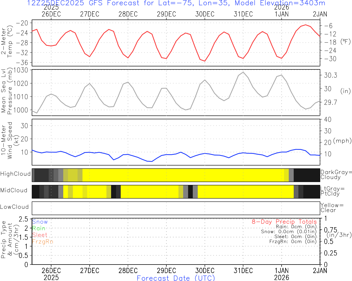The height and width of the screenshot is (281, 352).
Task: Click the LtGray=PtCldy legend text
Action: pos(332,191)
